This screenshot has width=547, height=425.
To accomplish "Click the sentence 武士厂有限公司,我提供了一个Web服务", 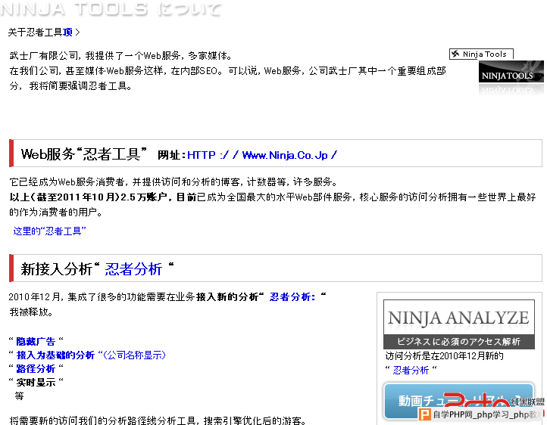I will pos(95,55).
